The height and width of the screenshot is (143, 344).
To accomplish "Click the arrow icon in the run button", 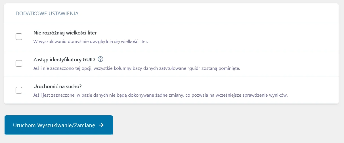I will (x=101, y=125).
